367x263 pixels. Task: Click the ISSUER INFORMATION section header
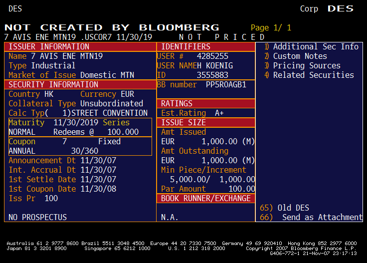(80, 46)
